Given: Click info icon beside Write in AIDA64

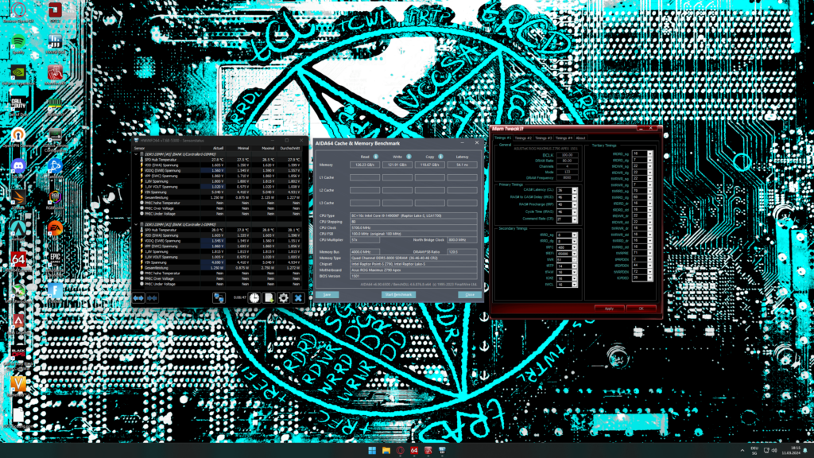Looking at the screenshot, I should [x=409, y=157].
